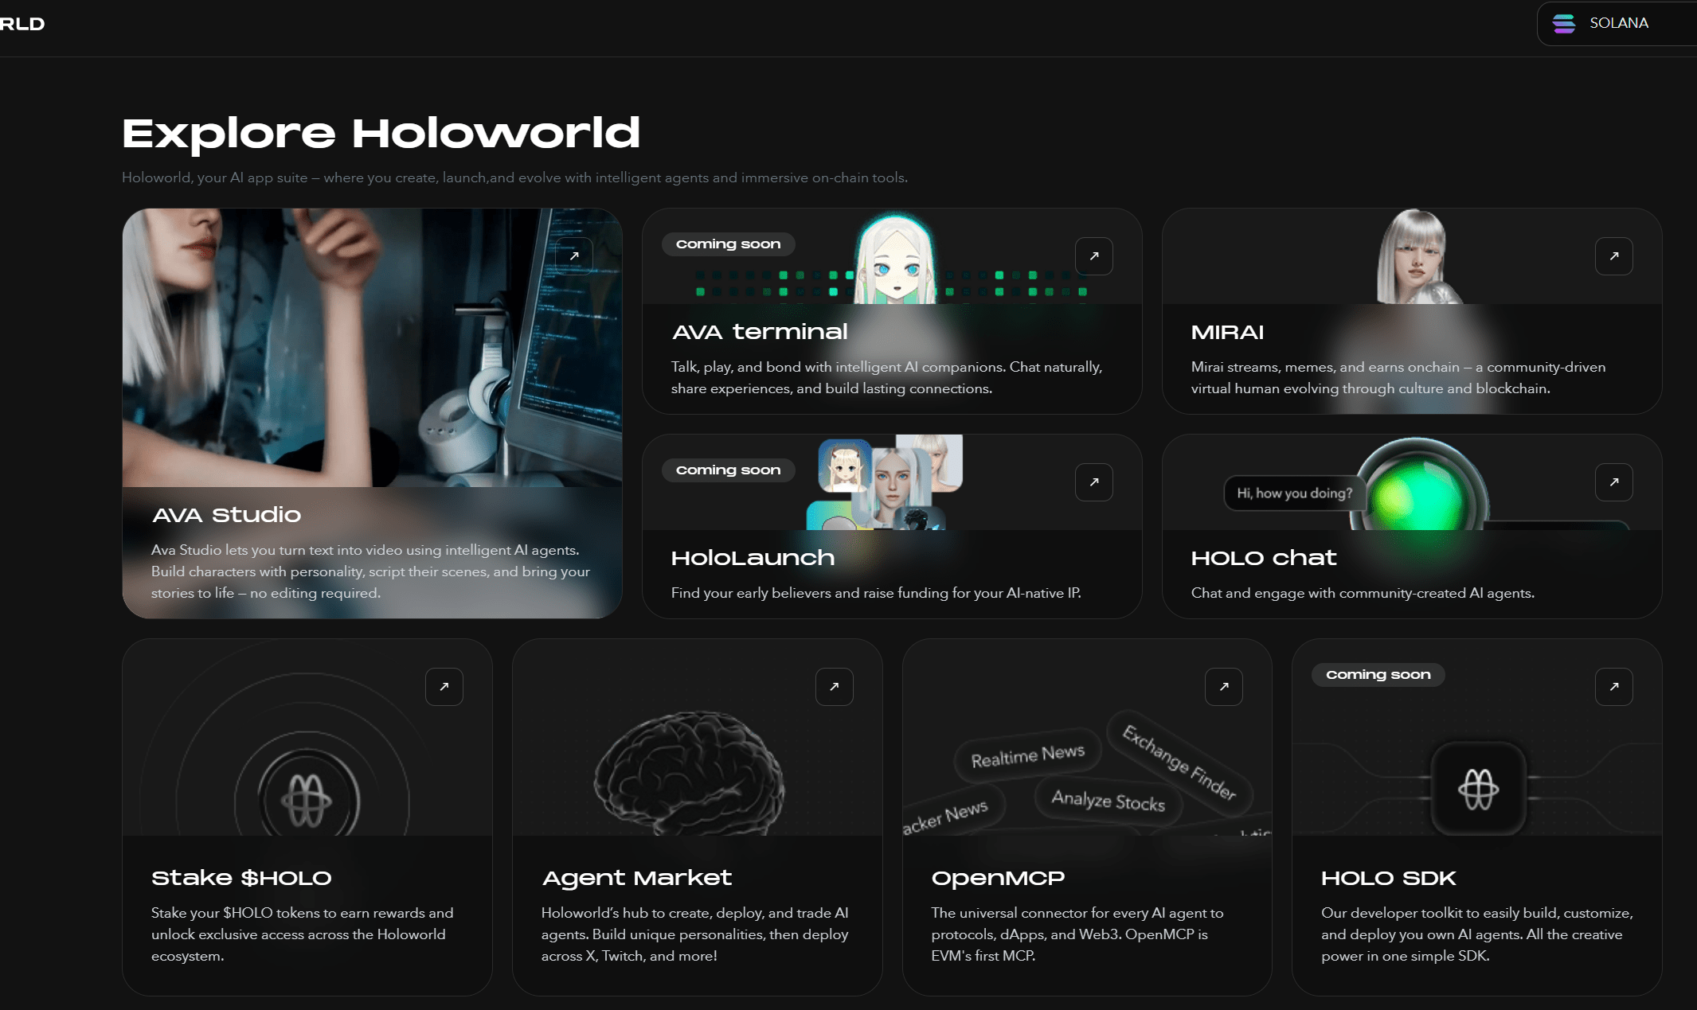The width and height of the screenshot is (1697, 1010).
Task: Click AVA terminal card's external arrow icon
Action: [1094, 256]
